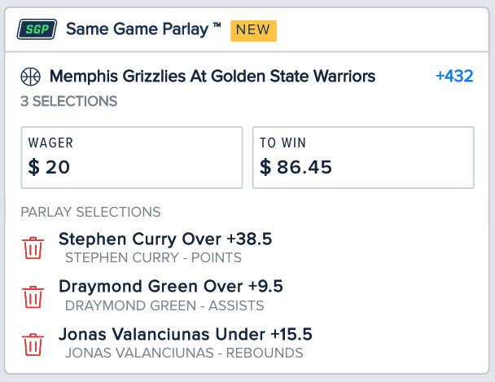This screenshot has width=495, height=382.
Task: Trash the Jonas Valanciunas rebounds selection
Action: point(33,343)
